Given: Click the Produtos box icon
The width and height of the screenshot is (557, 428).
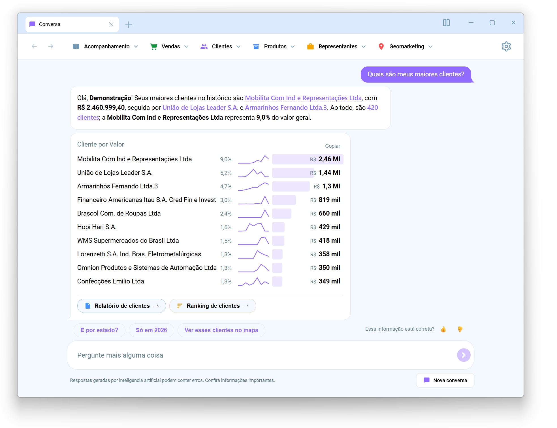Looking at the screenshot, I should pyautogui.click(x=256, y=46).
